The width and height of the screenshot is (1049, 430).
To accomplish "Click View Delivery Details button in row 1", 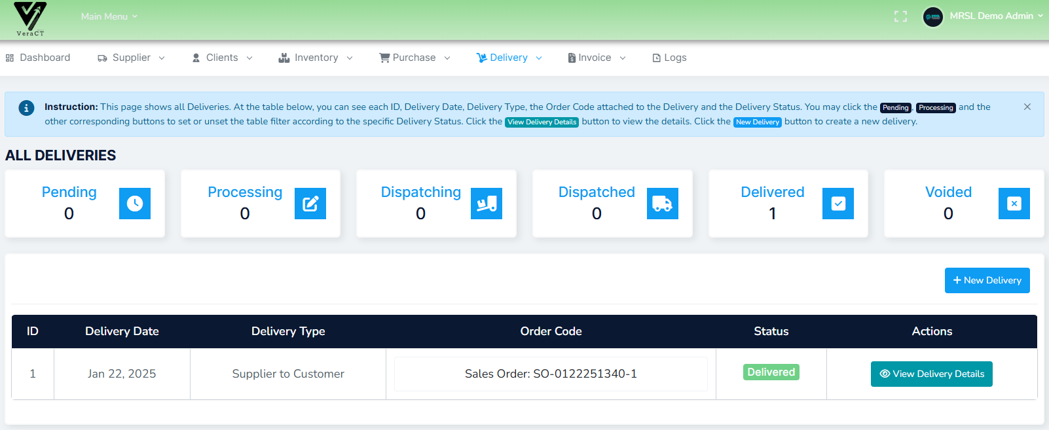I will (932, 374).
